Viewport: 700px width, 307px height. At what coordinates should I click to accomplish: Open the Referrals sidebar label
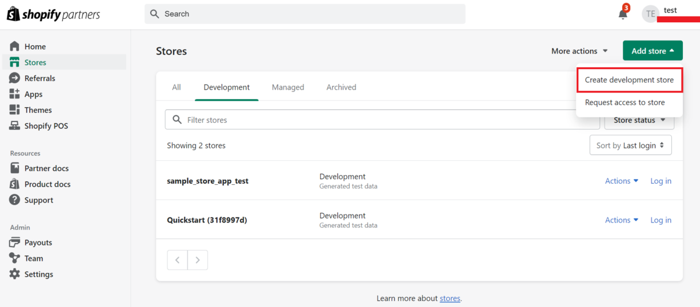(40, 78)
